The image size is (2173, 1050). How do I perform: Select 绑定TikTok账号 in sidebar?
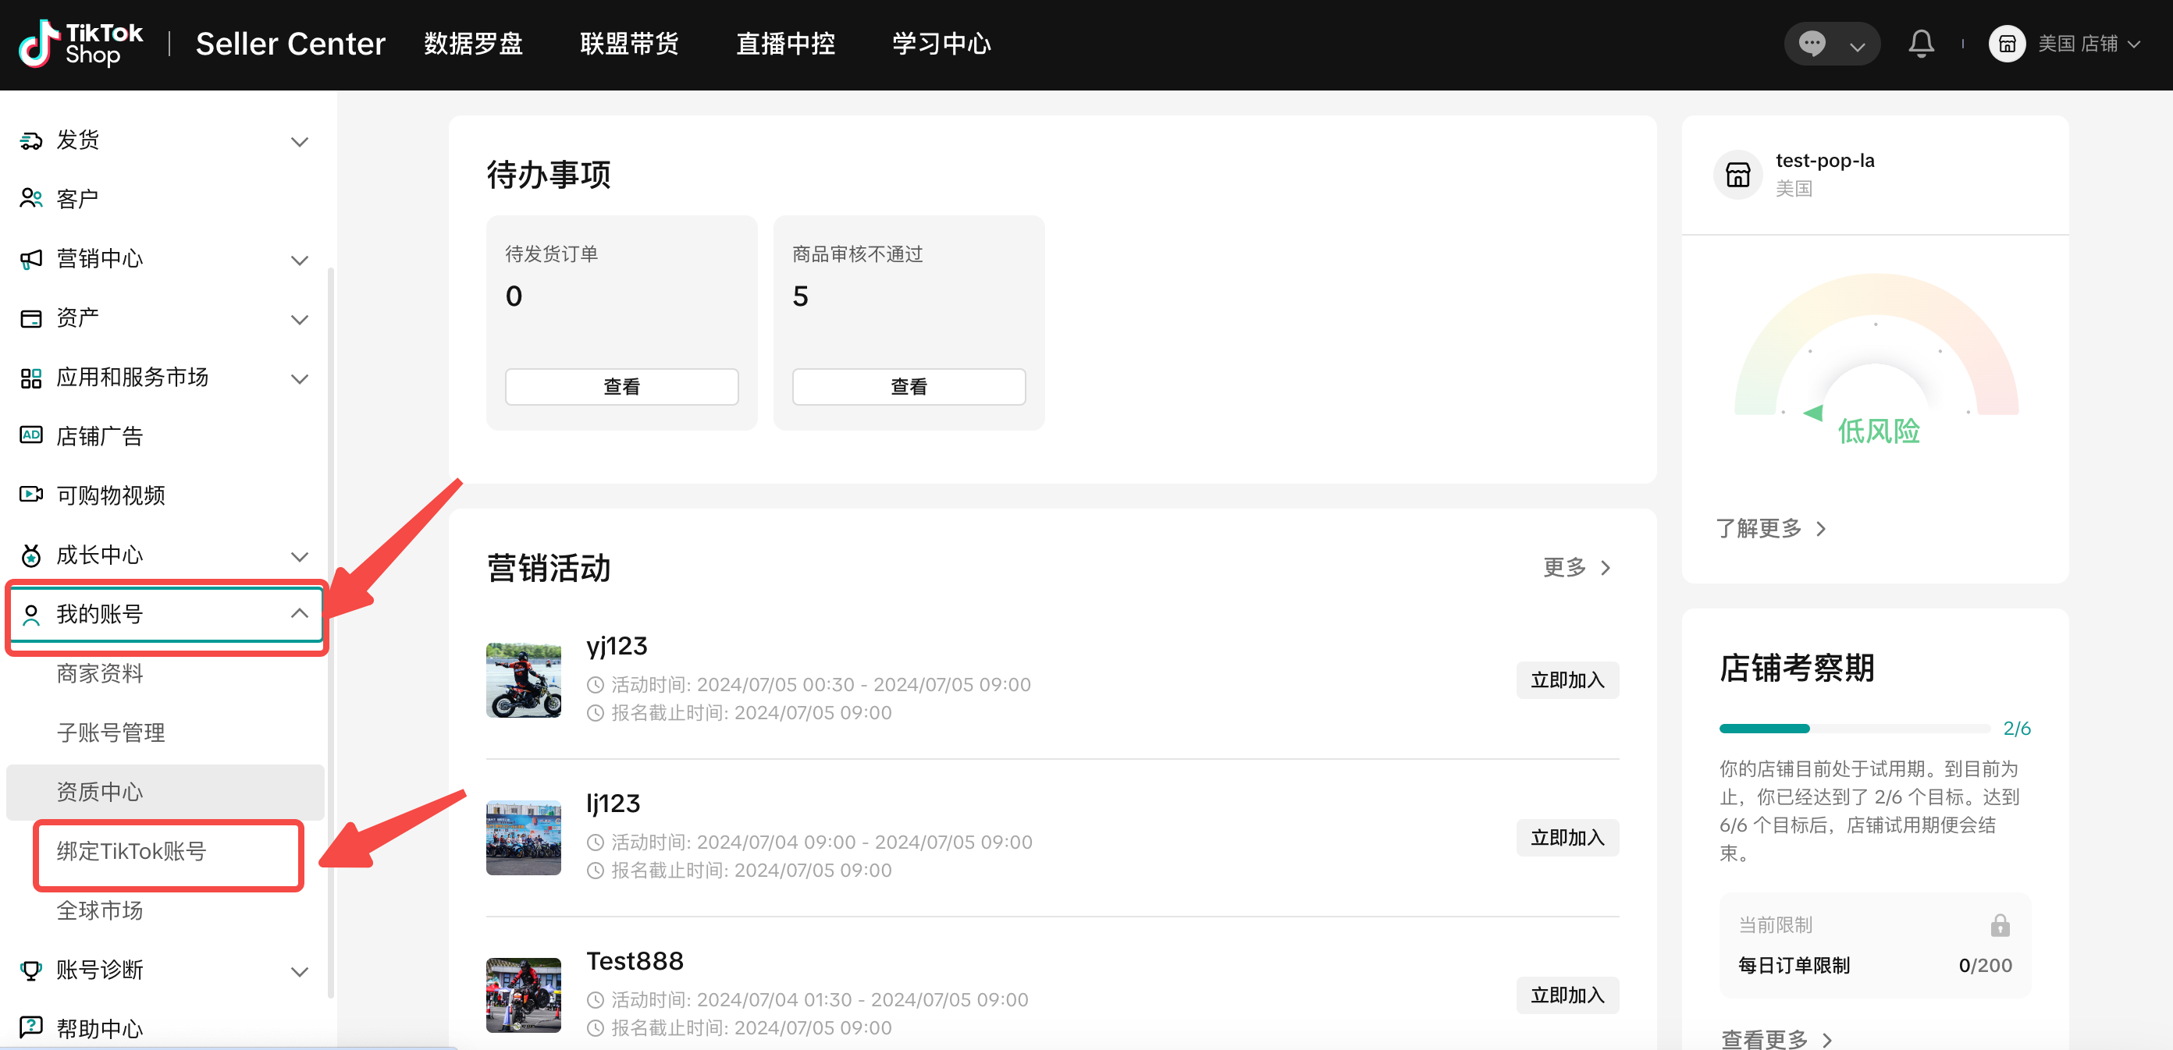pyautogui.click(x=132, y=851)
